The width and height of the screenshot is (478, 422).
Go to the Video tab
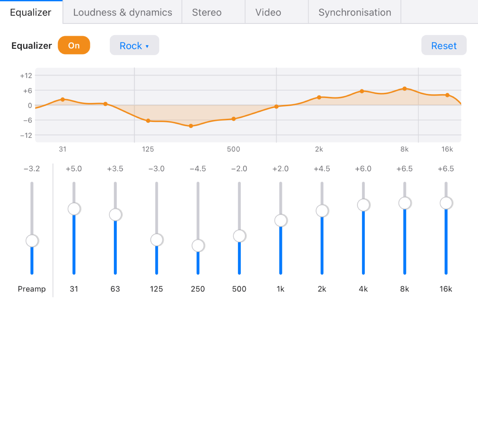tap(277, 12)
